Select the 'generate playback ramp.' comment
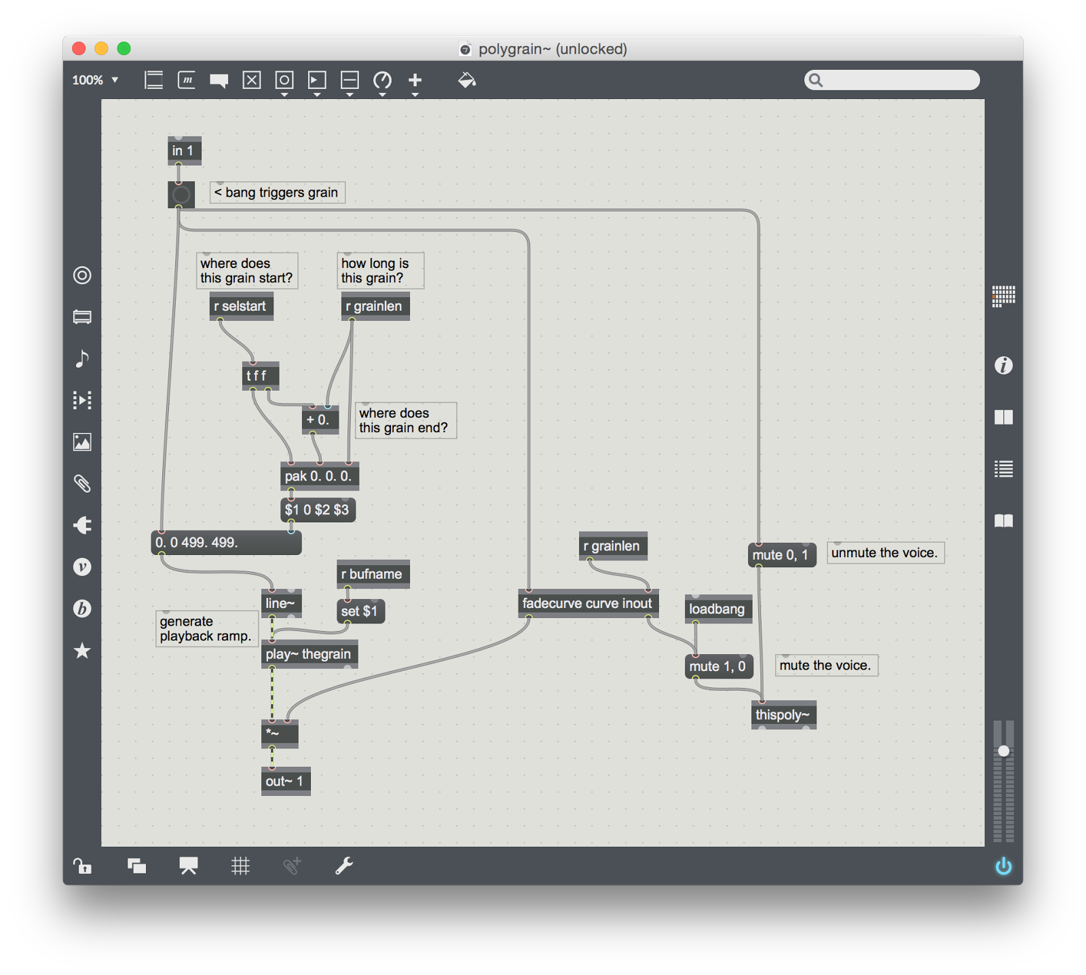This screenshot has height=975, width=1086. pos(206,629)
